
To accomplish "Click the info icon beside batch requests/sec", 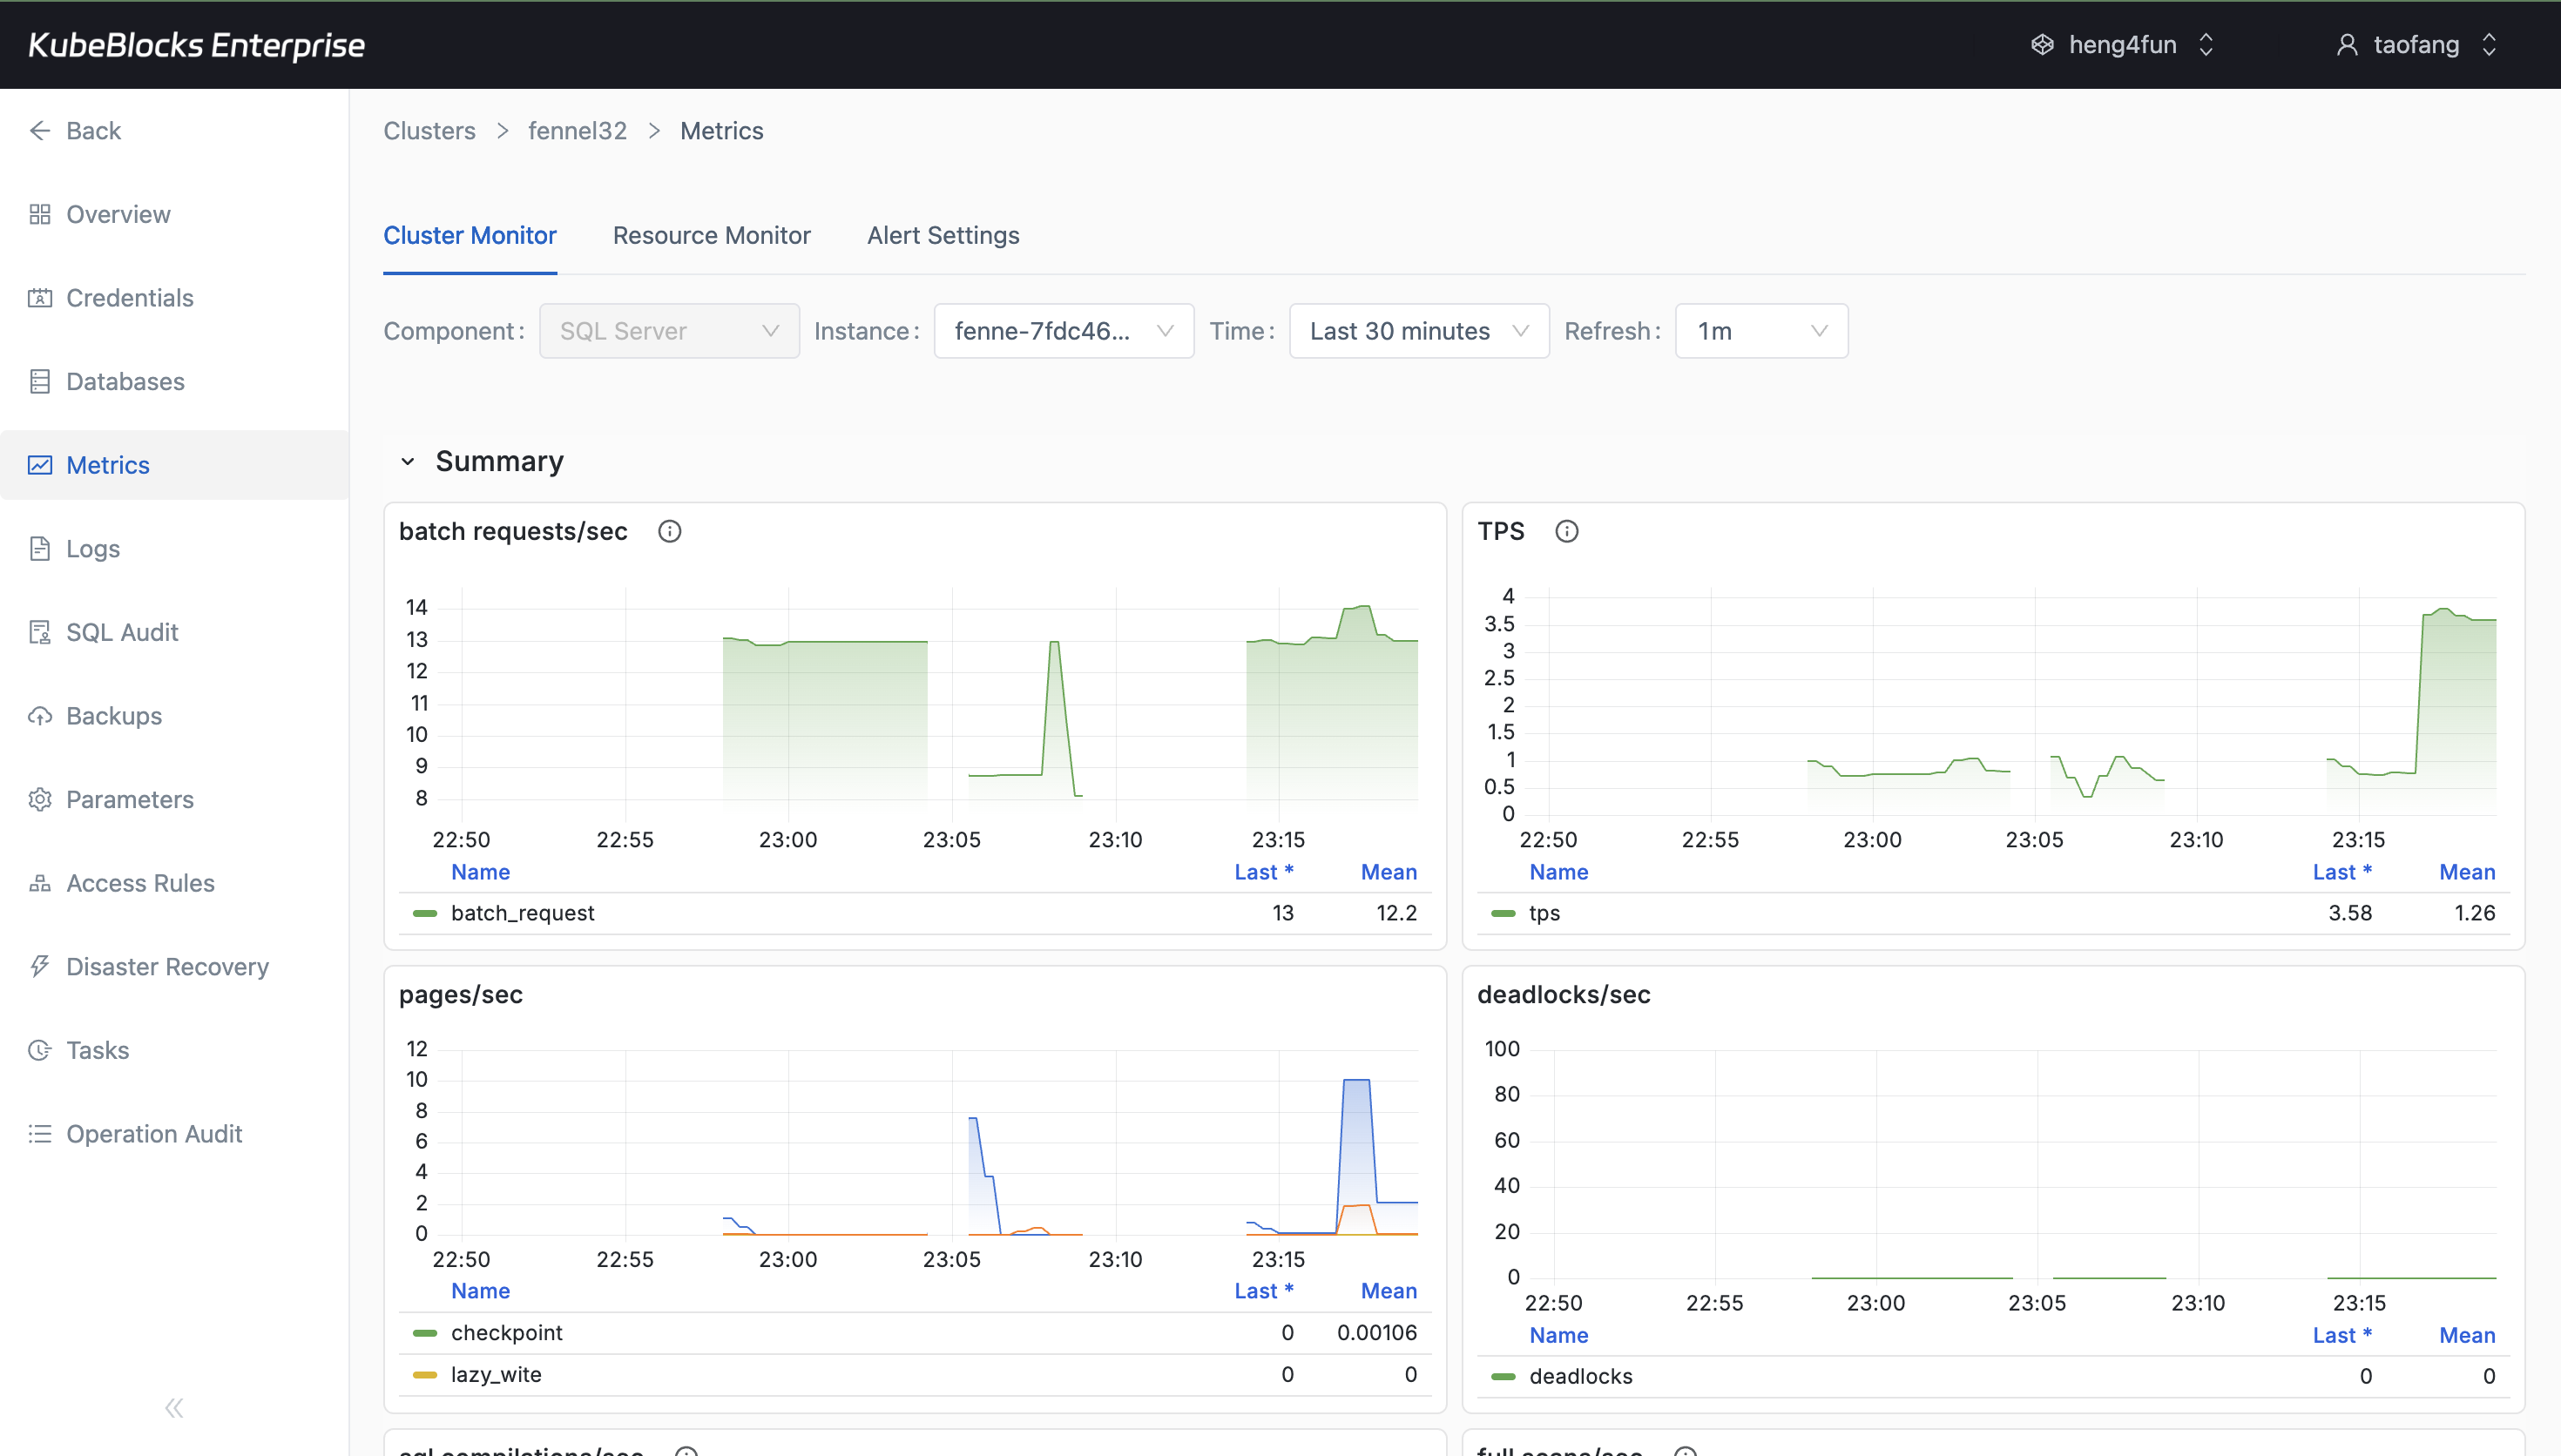I will pos(669,531).
